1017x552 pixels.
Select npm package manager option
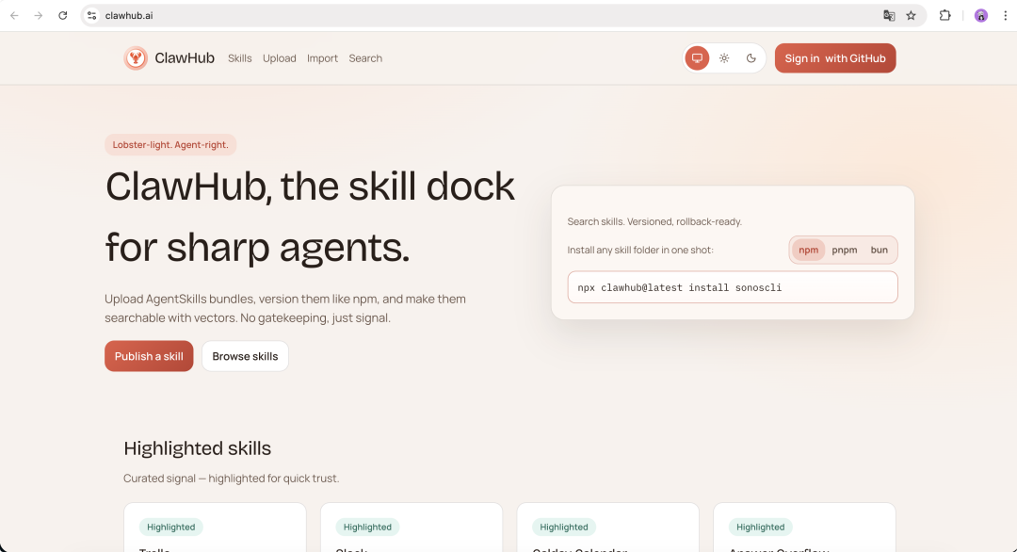[x=808, y=250]
